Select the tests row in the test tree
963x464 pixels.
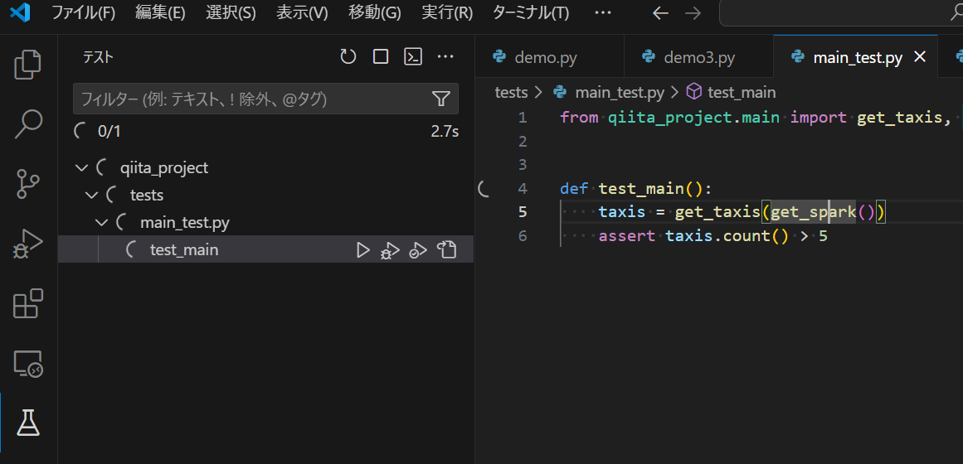[265, 196]
